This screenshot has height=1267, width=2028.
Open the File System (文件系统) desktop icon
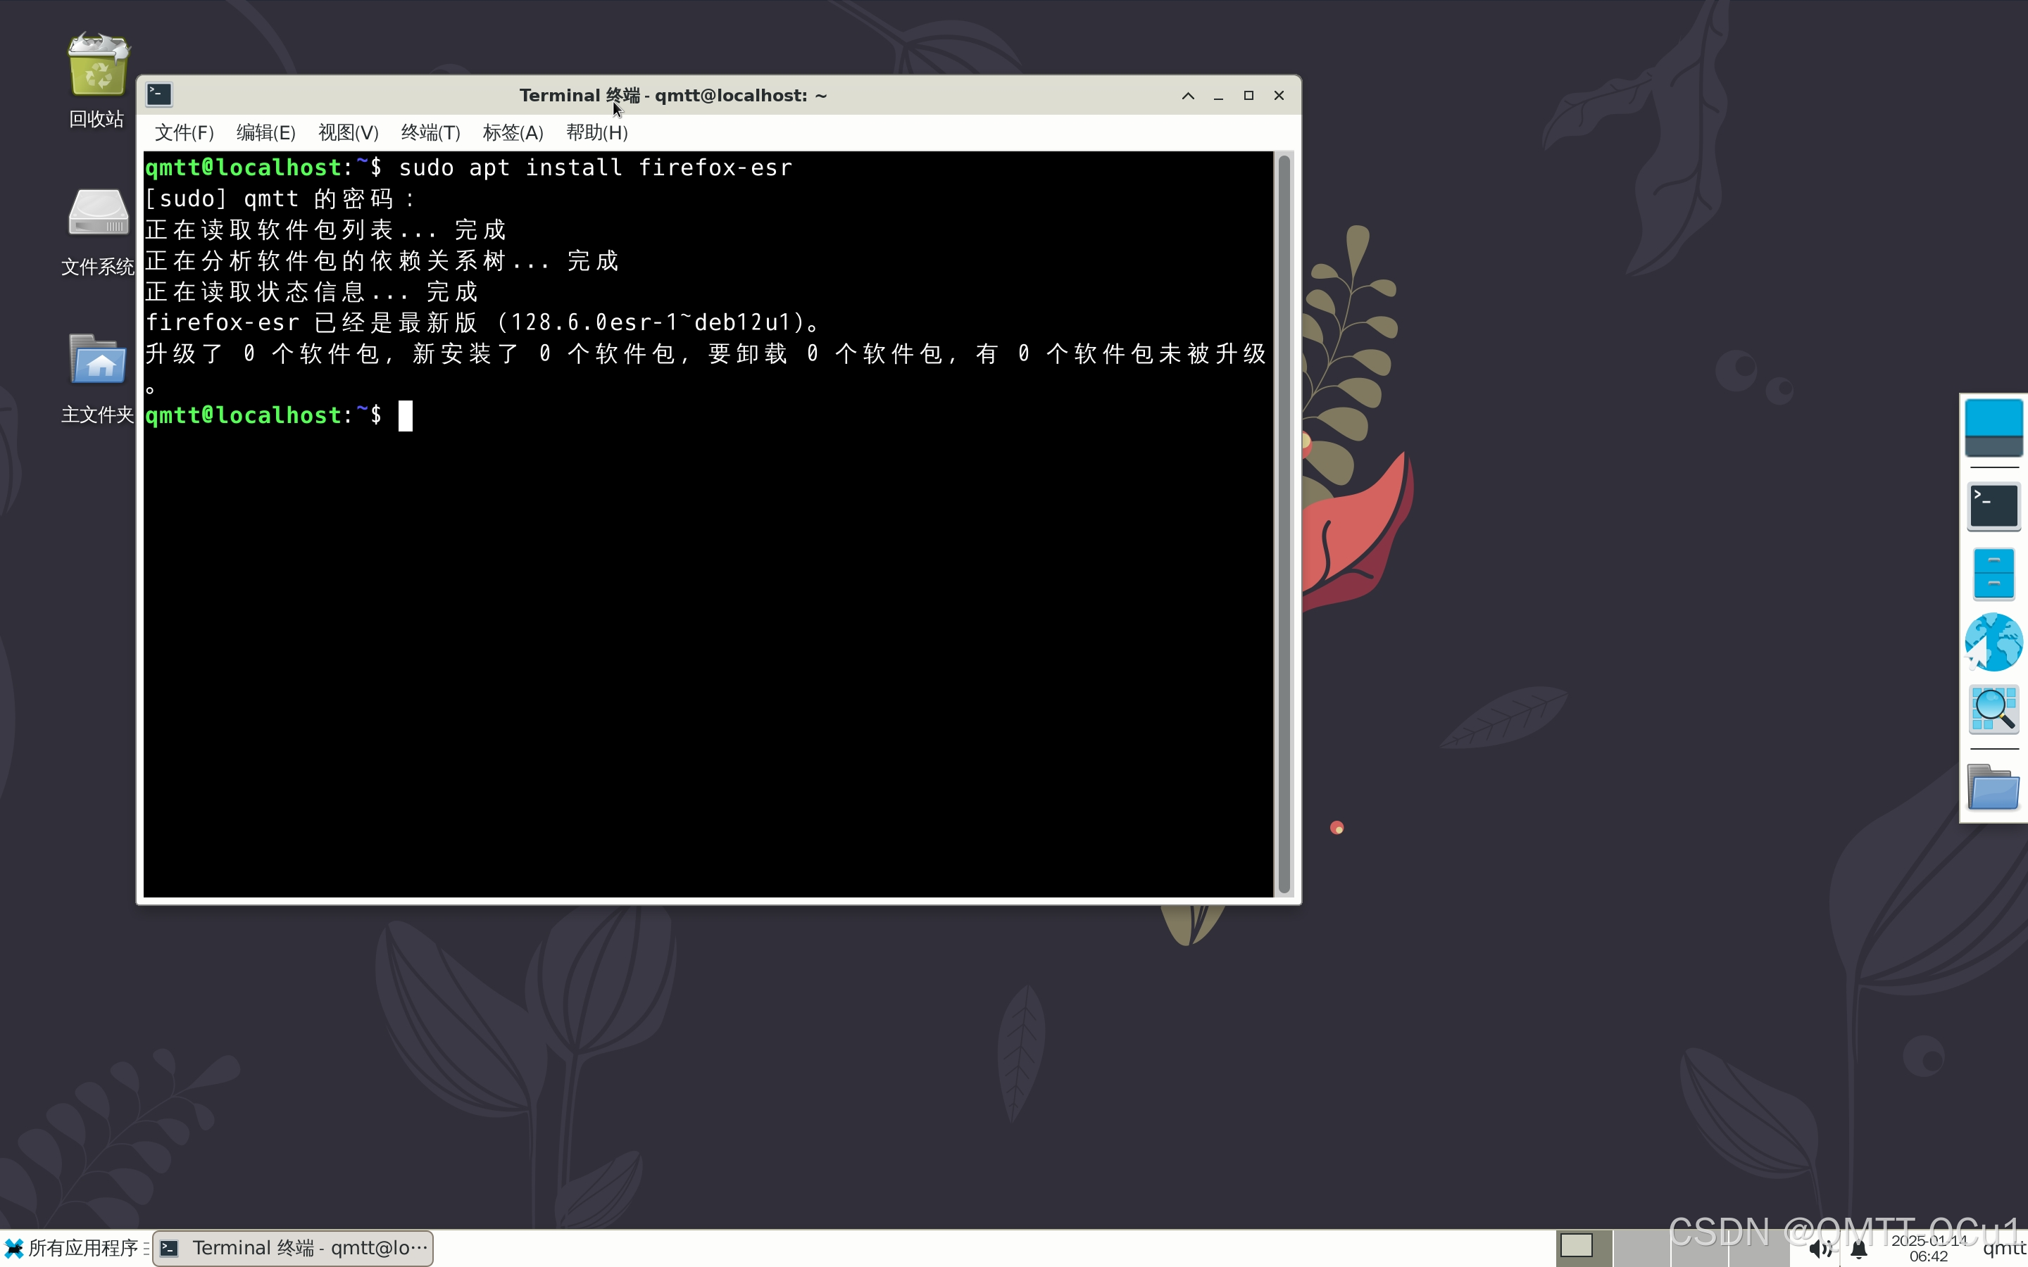tap(98, 214)
